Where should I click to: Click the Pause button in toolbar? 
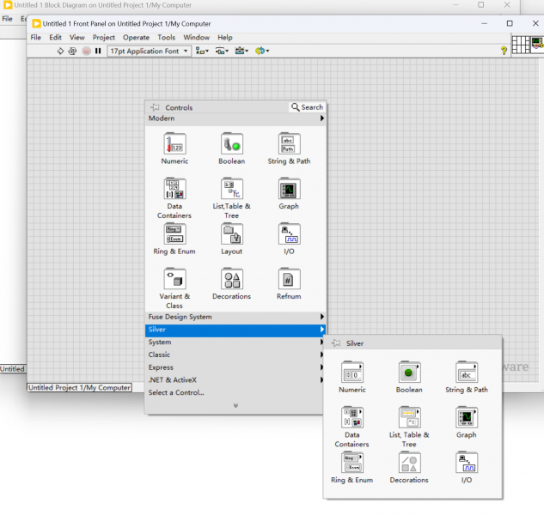pos(98,51)
